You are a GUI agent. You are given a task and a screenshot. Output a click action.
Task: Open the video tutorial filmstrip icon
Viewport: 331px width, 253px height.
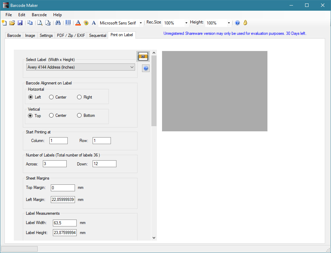[143, 56]
